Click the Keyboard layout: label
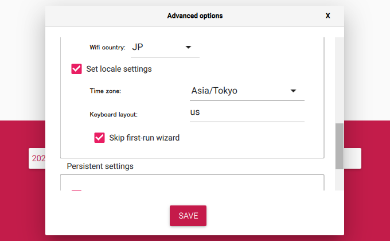This screenshot has height=241, width=390. (x=114, y=115)
